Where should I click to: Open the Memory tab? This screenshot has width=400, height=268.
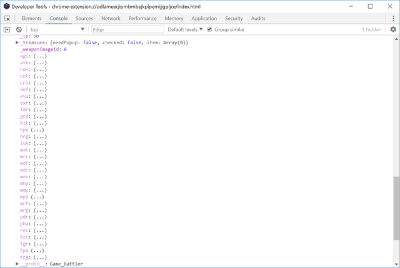174,18
